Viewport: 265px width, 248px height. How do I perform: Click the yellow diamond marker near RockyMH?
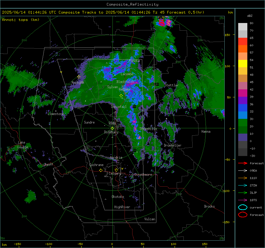click(79, 77)
